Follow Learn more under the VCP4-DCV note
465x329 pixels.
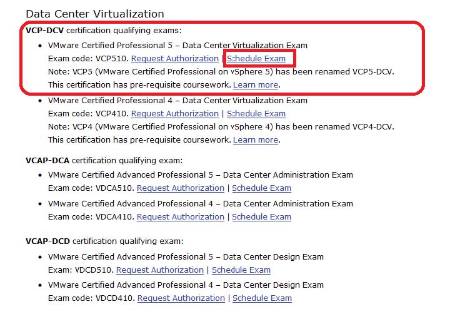pyautogui.click(x=256, y=140)
